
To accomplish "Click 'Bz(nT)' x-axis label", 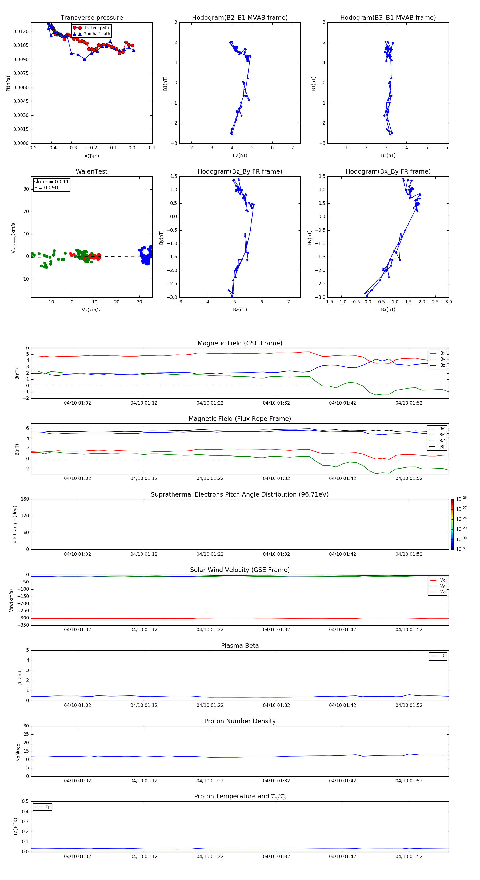I will tap(240, 310).
